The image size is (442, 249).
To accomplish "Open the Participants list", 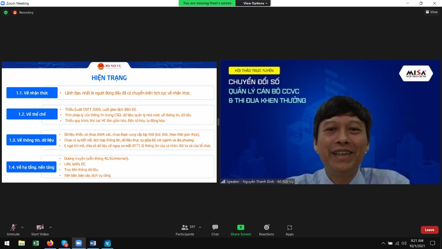I will [x=185, y=230].
